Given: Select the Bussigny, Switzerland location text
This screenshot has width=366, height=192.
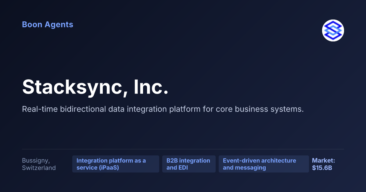Looking at the screenshot, I should click(x=39, y=164).
